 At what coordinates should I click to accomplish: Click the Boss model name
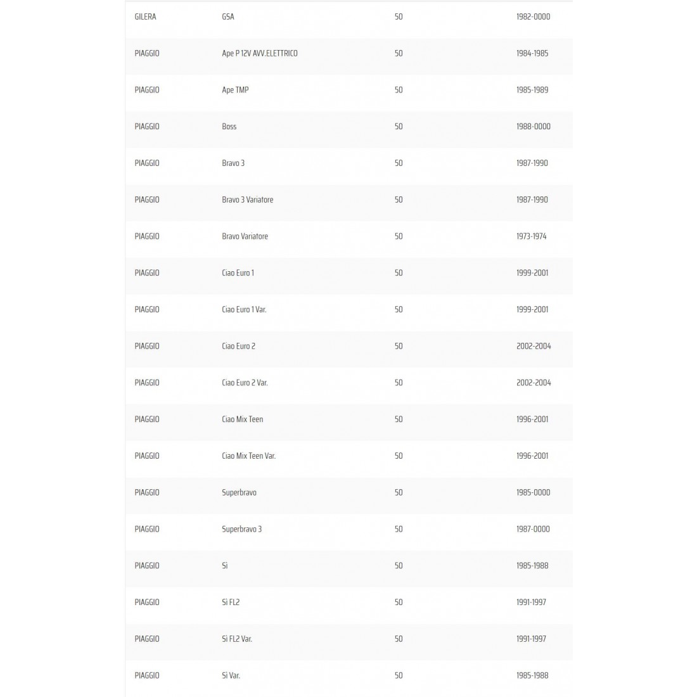click(229, 127)
